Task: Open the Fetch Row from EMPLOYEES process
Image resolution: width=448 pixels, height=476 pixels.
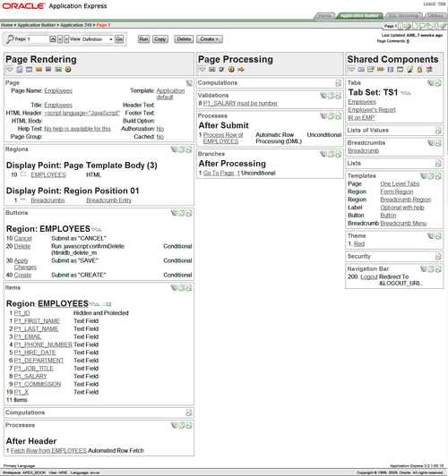Action: pyautogui.click(x=48, y=451)
